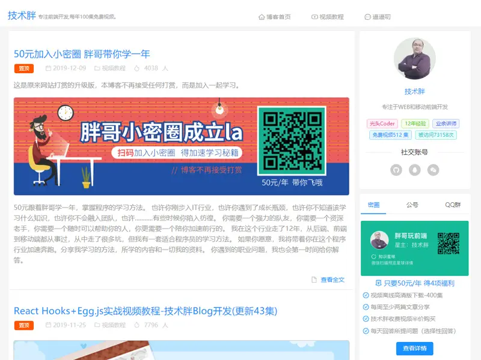
Task: Click the blue 查看详情 button
Action: pos(415,349)
